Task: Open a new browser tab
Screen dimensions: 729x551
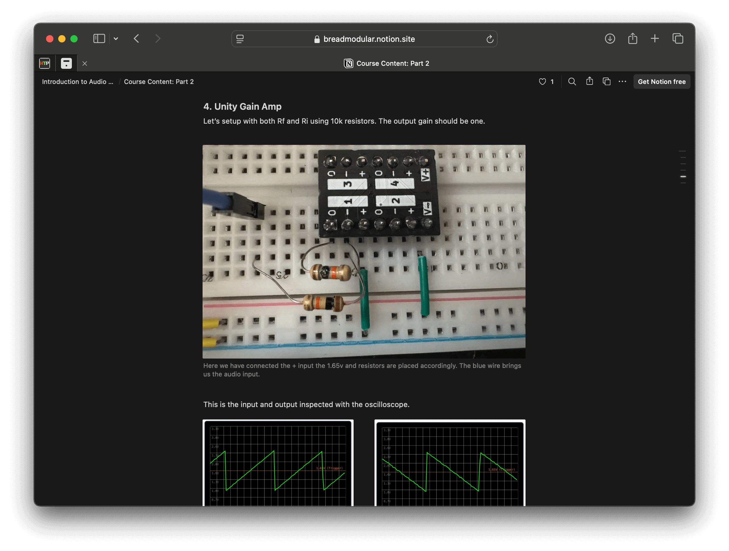Action: tap(655, 38)
